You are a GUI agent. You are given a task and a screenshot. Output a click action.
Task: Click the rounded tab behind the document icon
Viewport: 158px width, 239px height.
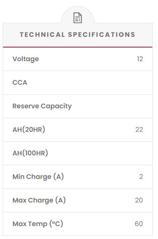coord(78,15)
